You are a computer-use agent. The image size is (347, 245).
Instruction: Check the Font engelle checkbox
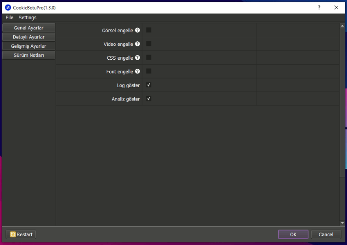pyautogui.click(x=149, y=72)
